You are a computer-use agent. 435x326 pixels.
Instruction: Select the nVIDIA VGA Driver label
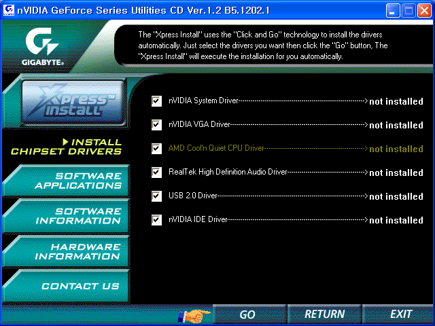pyautogui.click(x=199, y=124)
